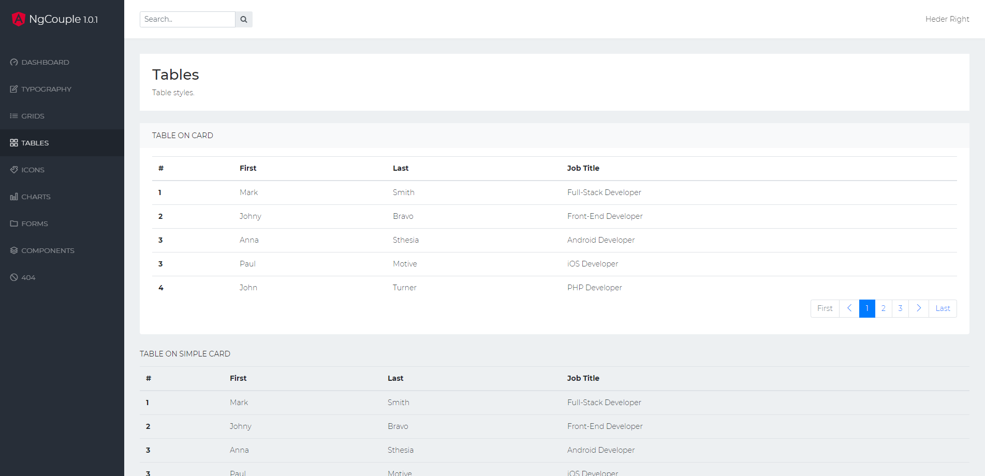Click the Last pagination button
This screenshot has width=985, height=476.
pyautogui.click(x=943, y=308)
